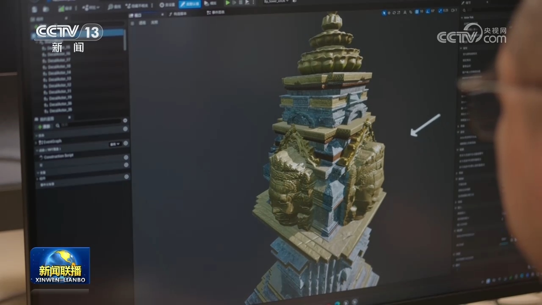Open the override dropdown beside functions section
The width and height of the screenshot is (542, 305).
(115, 144)
